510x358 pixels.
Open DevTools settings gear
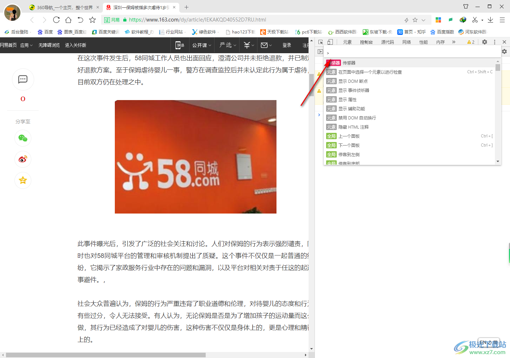coord(485,42)
